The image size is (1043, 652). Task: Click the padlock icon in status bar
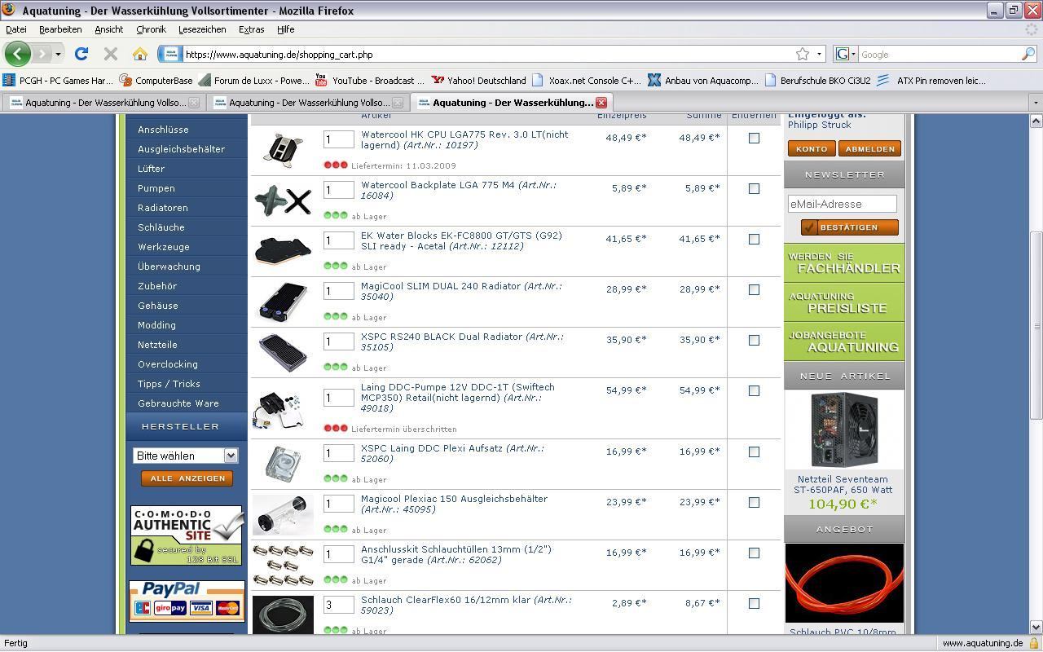[x=1033, y=643]
